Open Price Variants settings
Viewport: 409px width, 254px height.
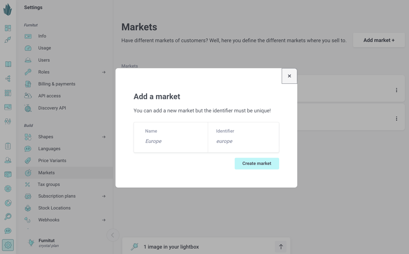click(x=52, y=161)
